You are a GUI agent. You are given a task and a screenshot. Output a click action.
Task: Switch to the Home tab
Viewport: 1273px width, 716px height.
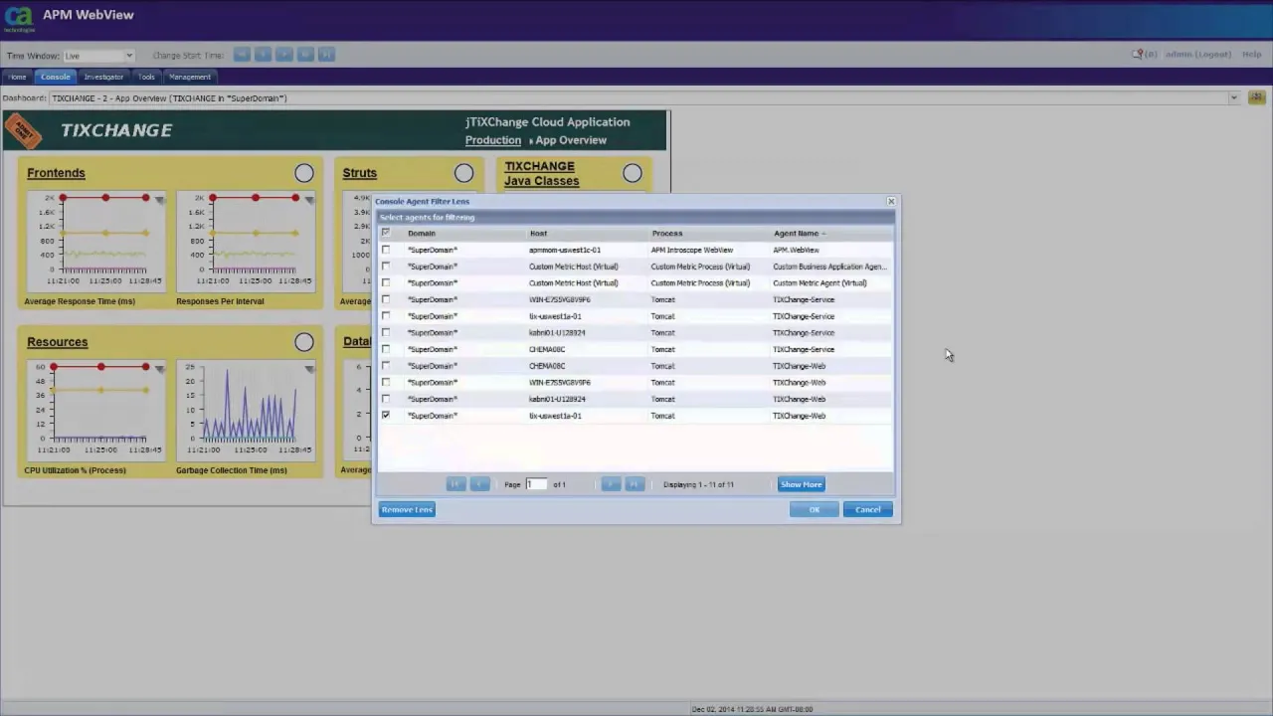(x=18, y=77)
